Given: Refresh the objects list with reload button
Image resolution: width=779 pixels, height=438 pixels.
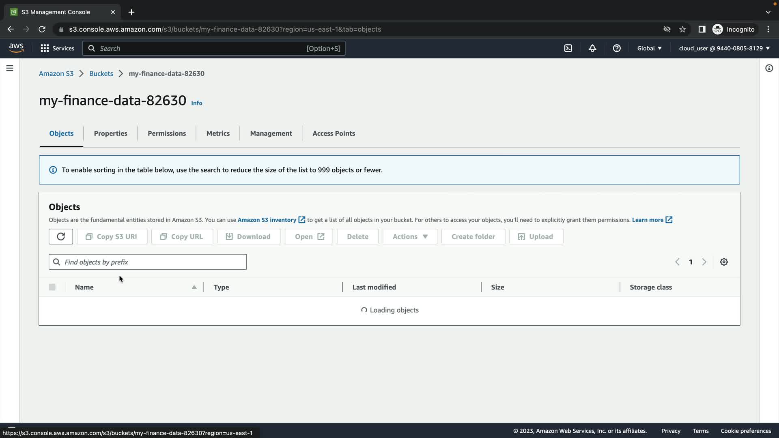Looking at the screenshot, I should (61, 236).
